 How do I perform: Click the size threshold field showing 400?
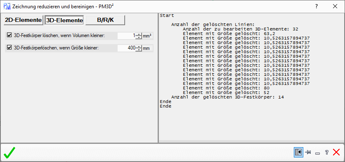click(126, 48)
